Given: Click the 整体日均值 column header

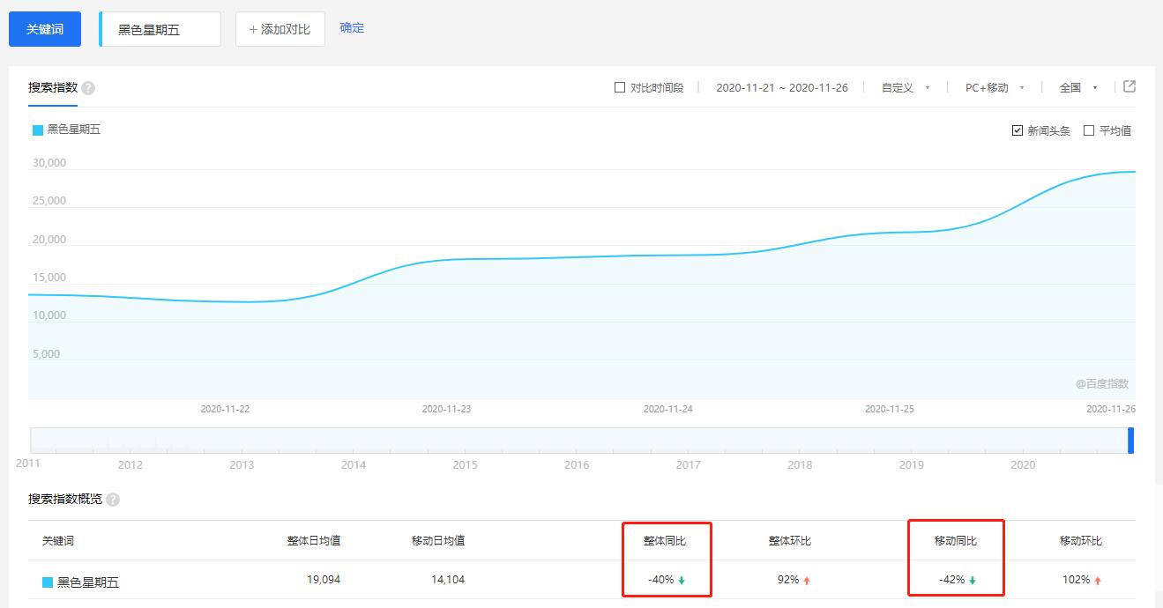Looking at the screenshot, I should (x=314, y=540).
